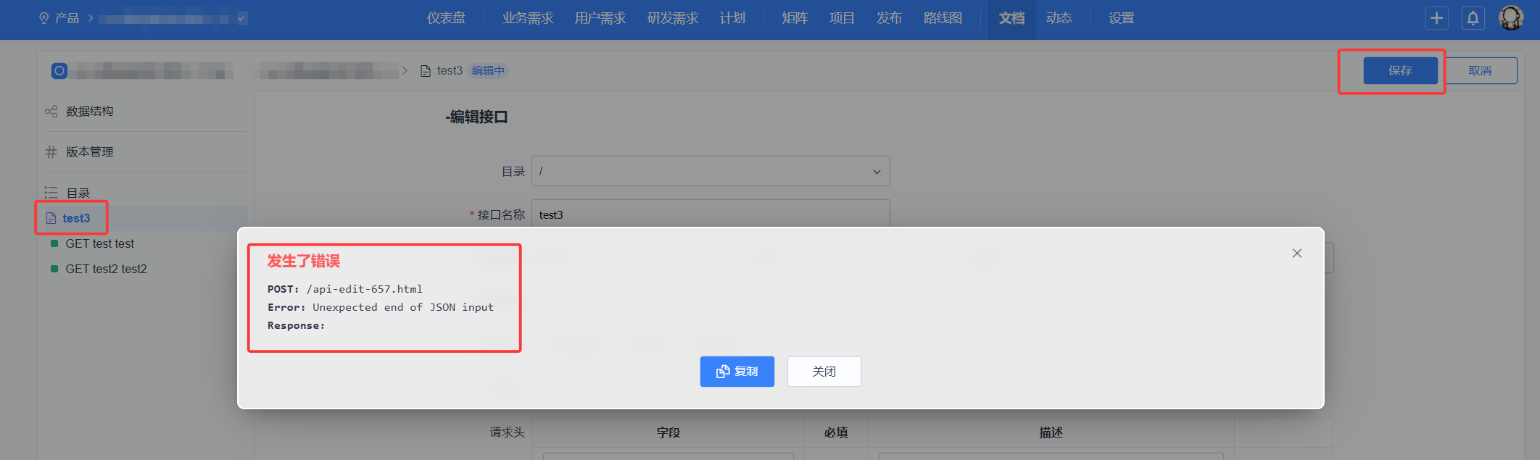Click the 描述 column header
This screenshot has height=460, width=1540.
1051,432
